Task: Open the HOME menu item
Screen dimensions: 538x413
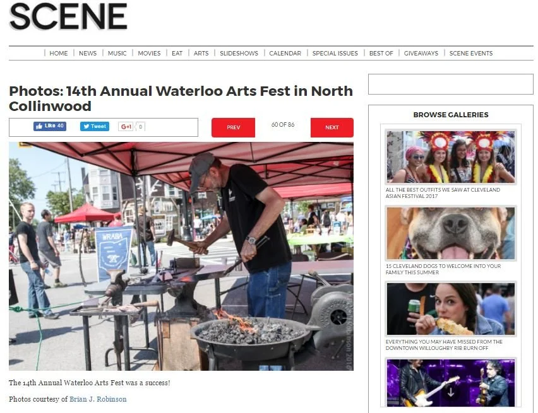Action: pos(59,53)
